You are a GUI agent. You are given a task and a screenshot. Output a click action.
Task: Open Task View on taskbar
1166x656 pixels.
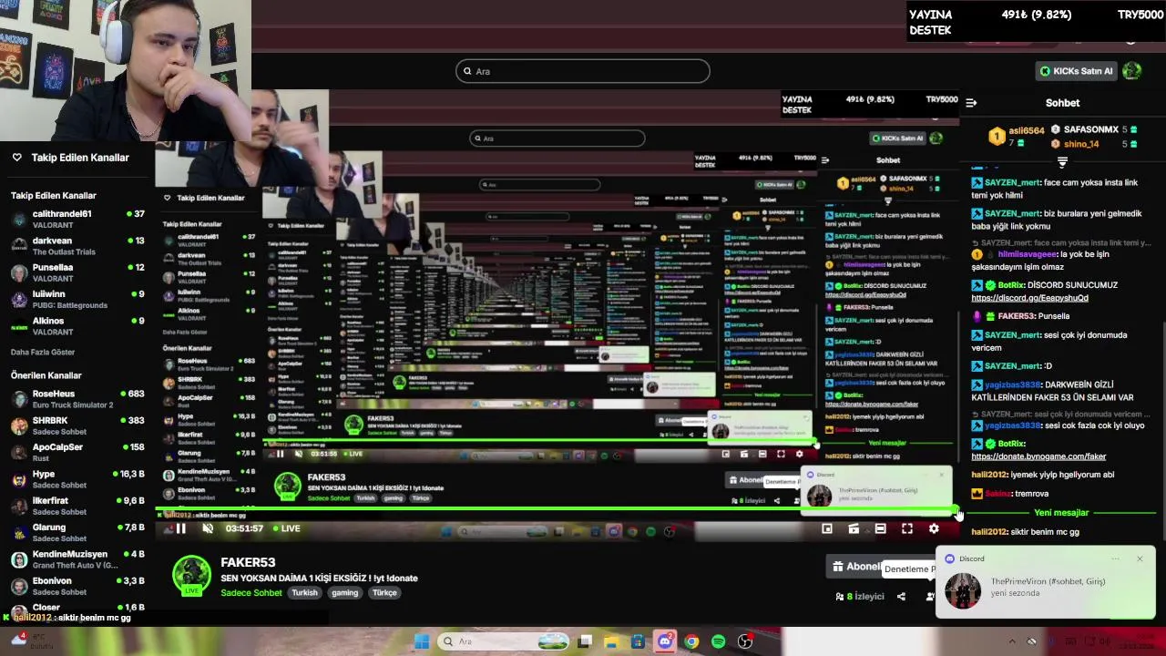pyautogui.click(x=585, y=641)
